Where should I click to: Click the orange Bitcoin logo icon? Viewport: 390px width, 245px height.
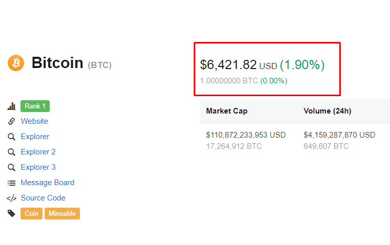tap(16, 63)
